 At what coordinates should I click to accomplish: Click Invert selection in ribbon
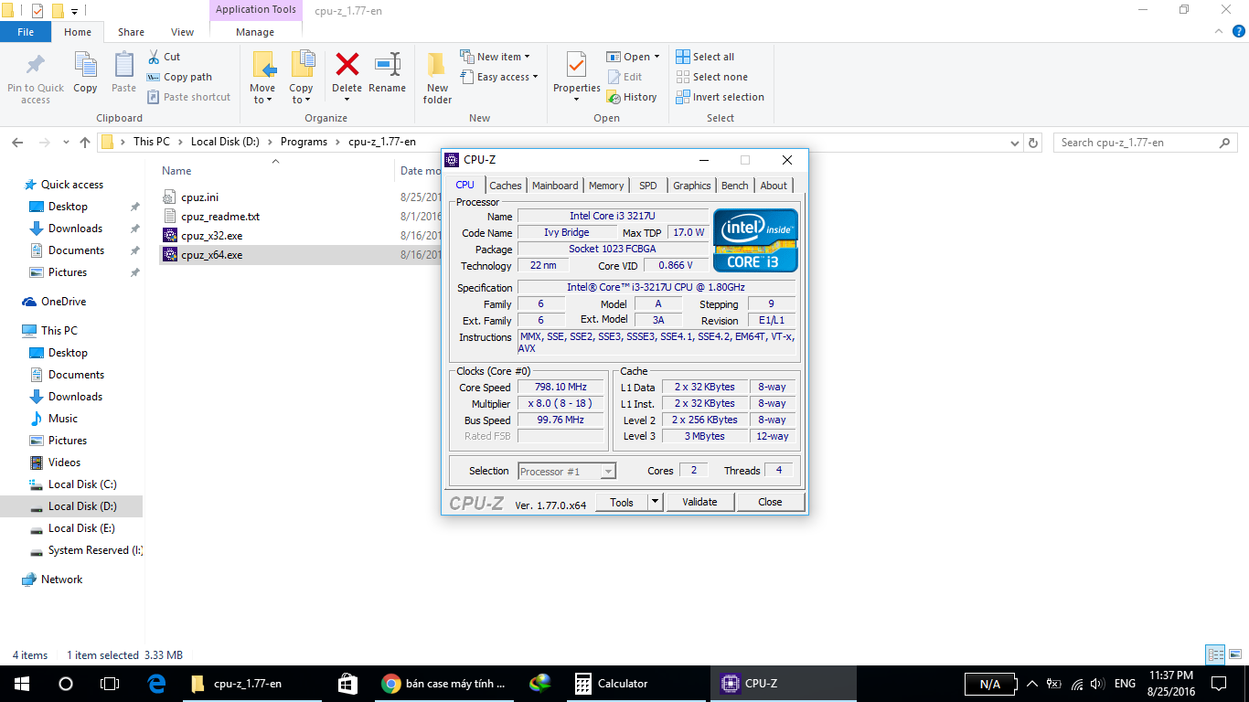720,97
